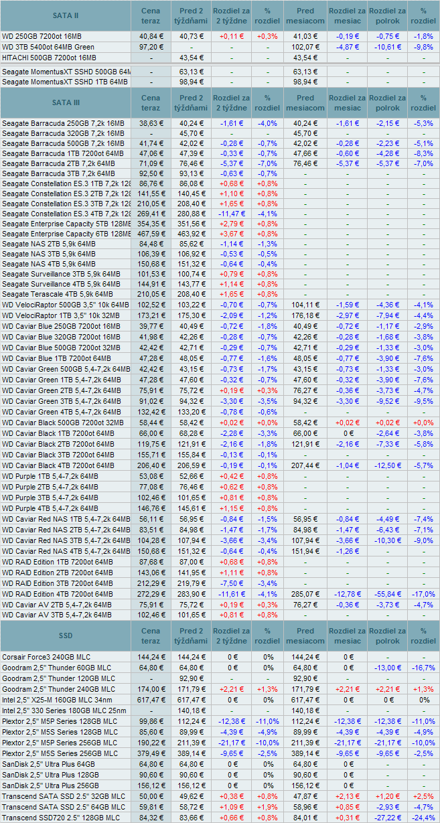Click the -24,4% difference value
440x823 pixels.
coord(423,817)
